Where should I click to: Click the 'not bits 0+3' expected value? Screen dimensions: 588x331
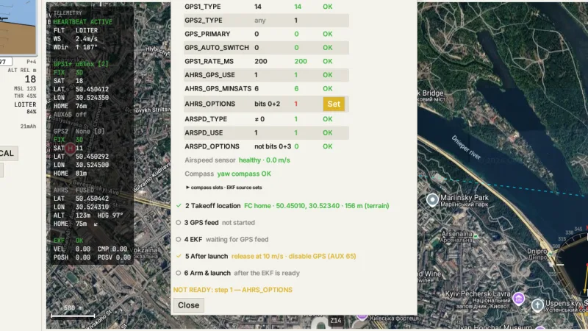273,146
